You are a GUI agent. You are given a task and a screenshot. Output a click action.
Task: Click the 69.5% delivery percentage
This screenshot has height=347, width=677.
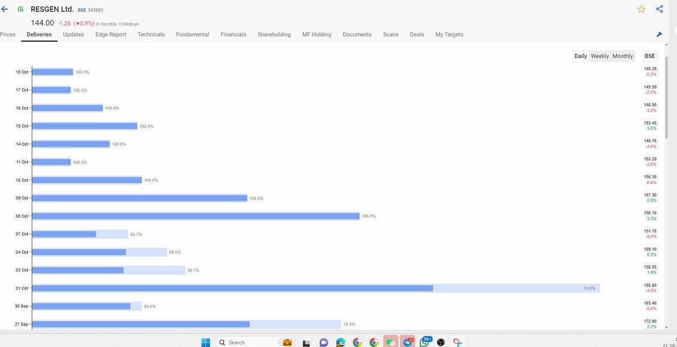point(176,252)
